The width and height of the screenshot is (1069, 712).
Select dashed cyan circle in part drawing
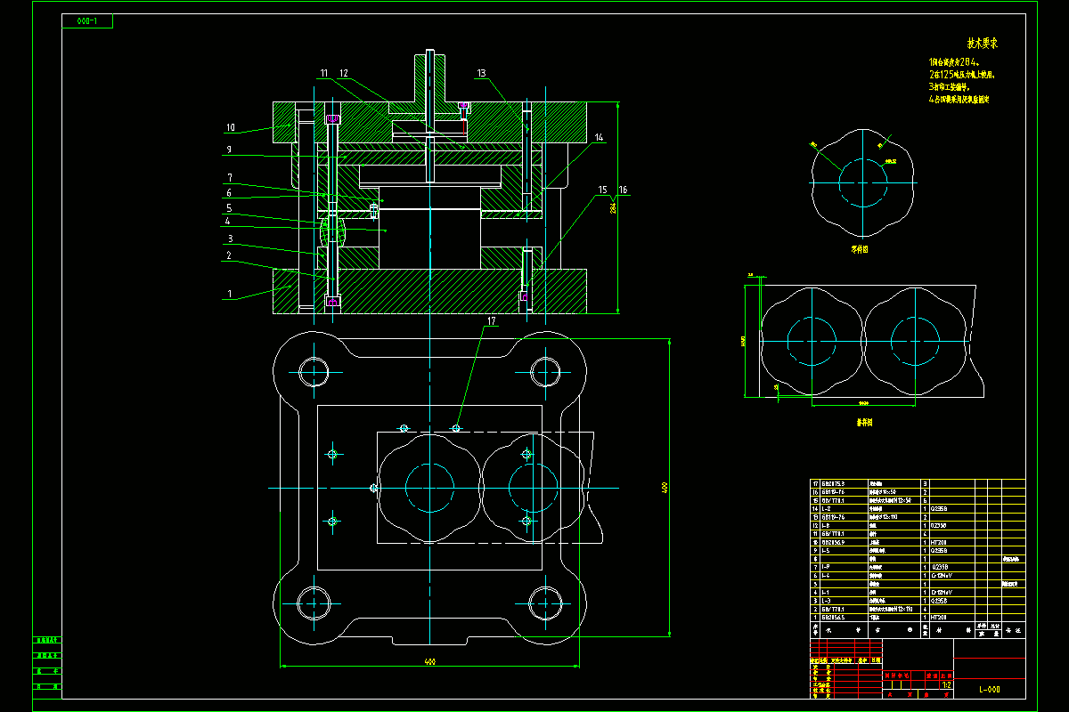(862, 182)
